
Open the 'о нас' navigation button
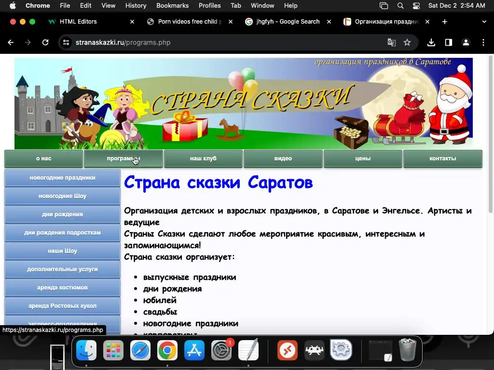tap(43, 159)
